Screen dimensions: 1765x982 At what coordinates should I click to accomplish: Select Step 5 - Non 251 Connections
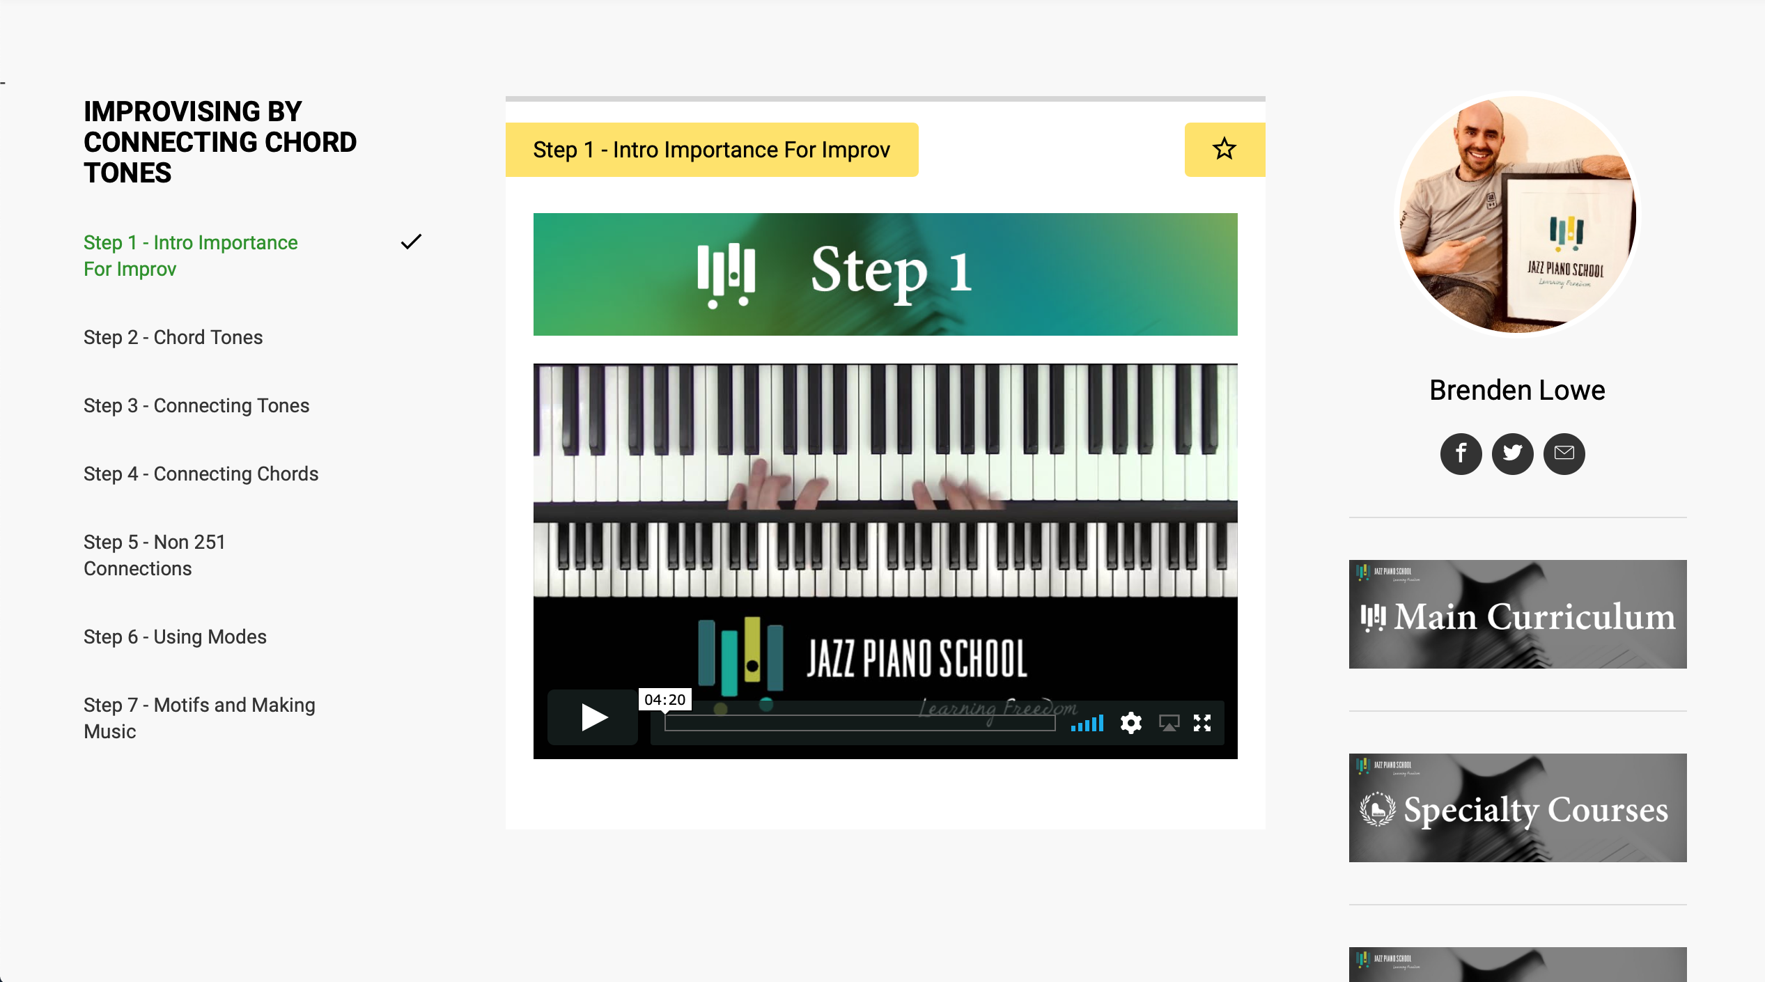pyautogui.click(x=155, y=555)
